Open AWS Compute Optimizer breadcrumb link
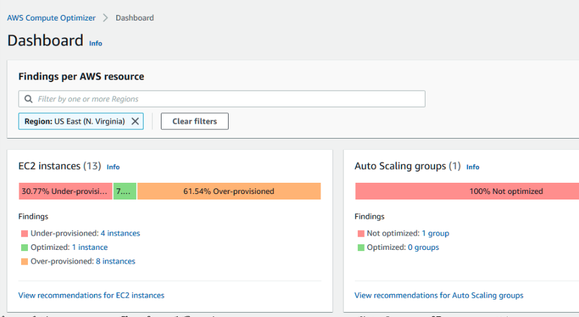Viewport: 579px width, 317px height. click(52, 18)
